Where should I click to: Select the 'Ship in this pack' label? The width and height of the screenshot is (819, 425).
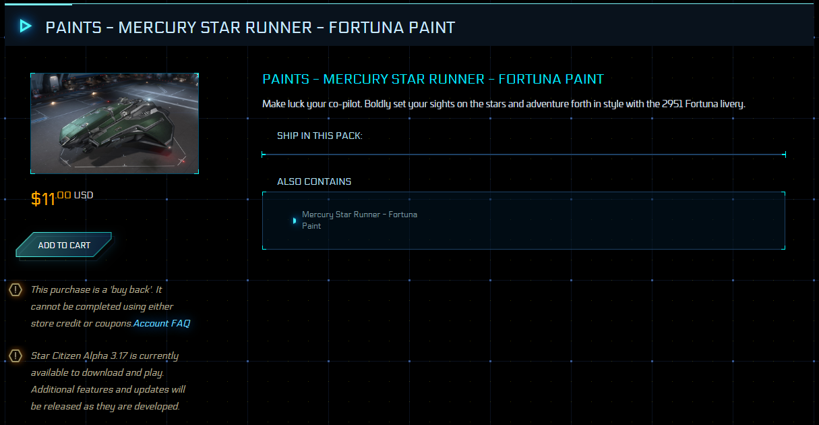tap(320, 136)
